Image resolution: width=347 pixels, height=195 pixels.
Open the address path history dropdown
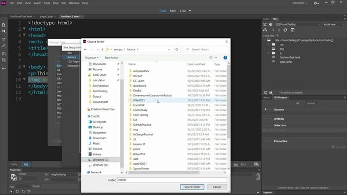tap(169, 49)
